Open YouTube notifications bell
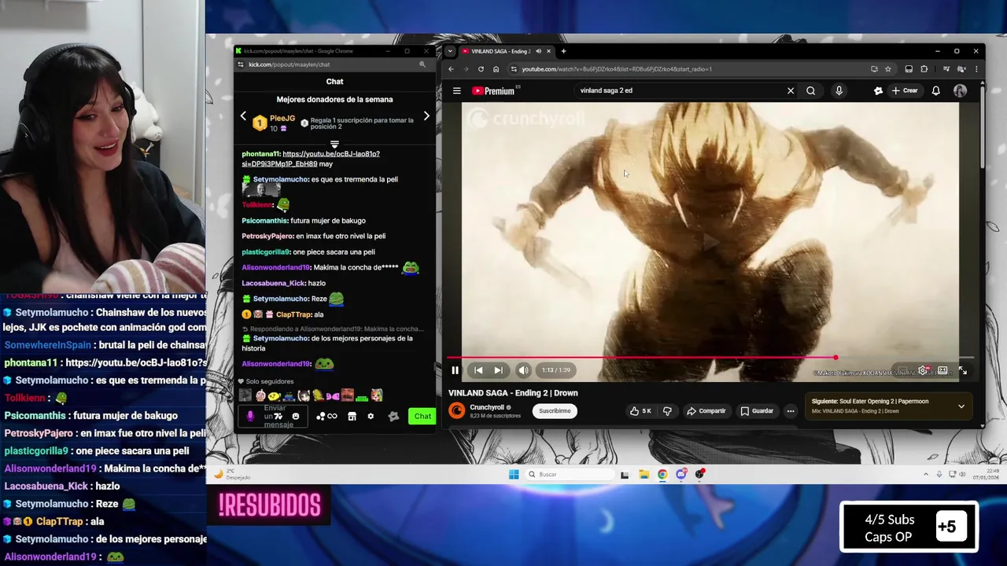 click(935, 90)
